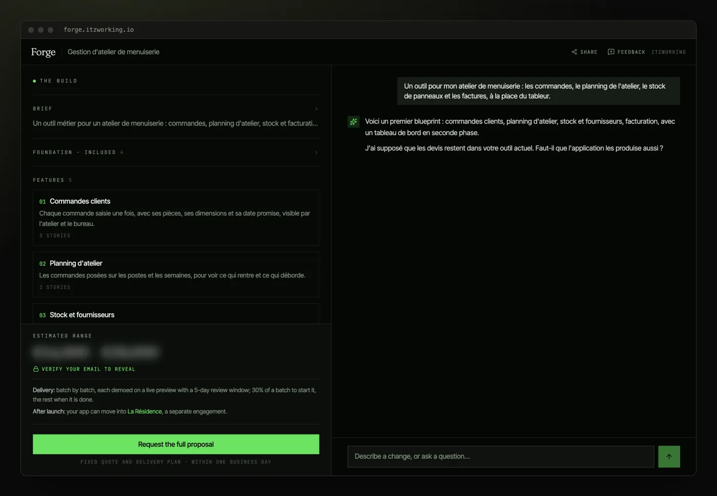Screen dimensions: 717x496
Task: Open the Planning d'atelier feature card
Action: [176, 274]
